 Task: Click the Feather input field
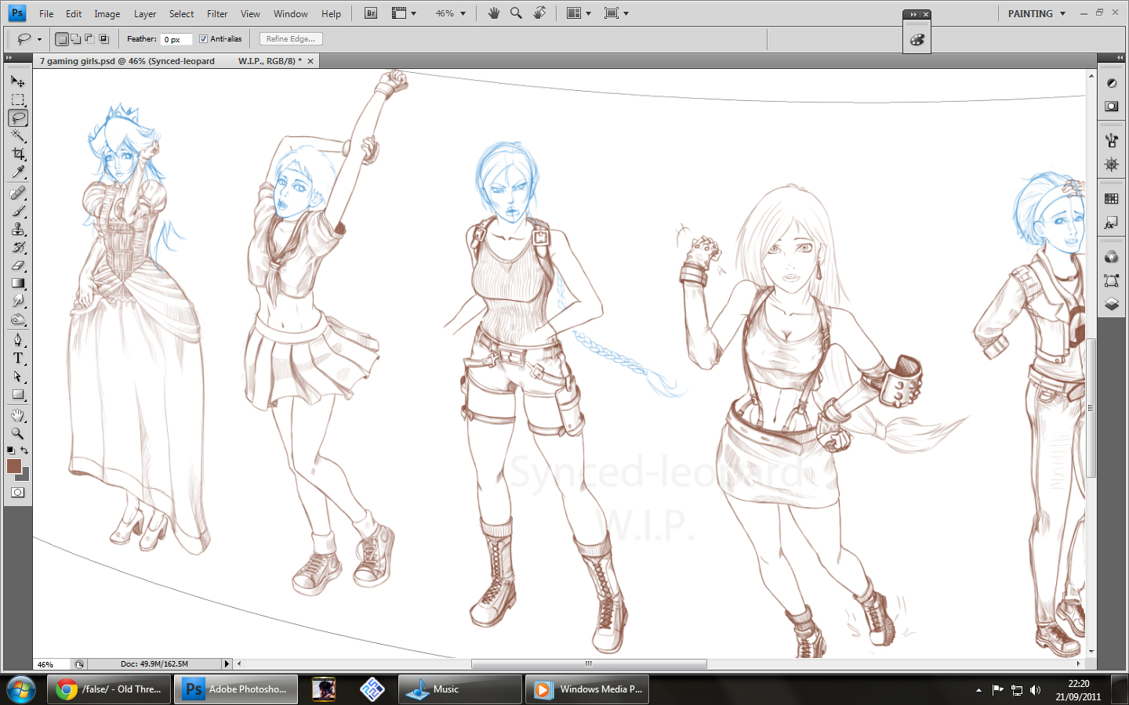coord(176,39)
